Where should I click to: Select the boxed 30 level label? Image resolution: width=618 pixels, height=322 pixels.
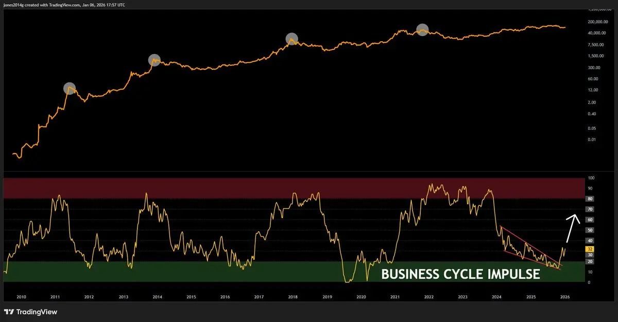click(x=590, y=255)
